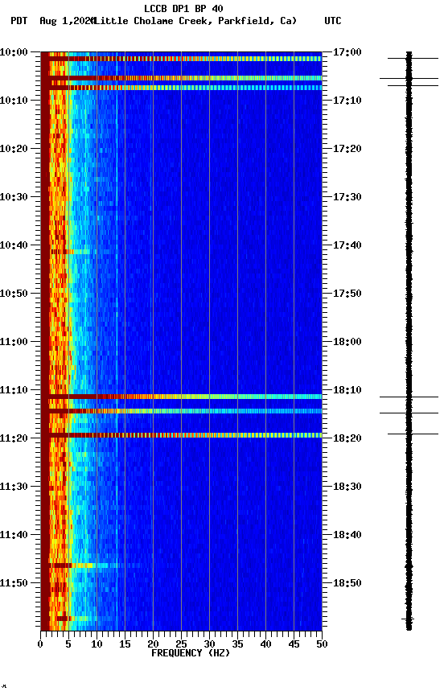Viewport: 444px width, 695px height.
Task: Click the 17:00 UTC time label
Action: (x=347, y=52)
